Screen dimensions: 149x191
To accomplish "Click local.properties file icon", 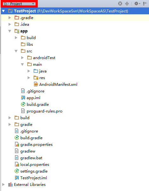I will tap(17, 164).
